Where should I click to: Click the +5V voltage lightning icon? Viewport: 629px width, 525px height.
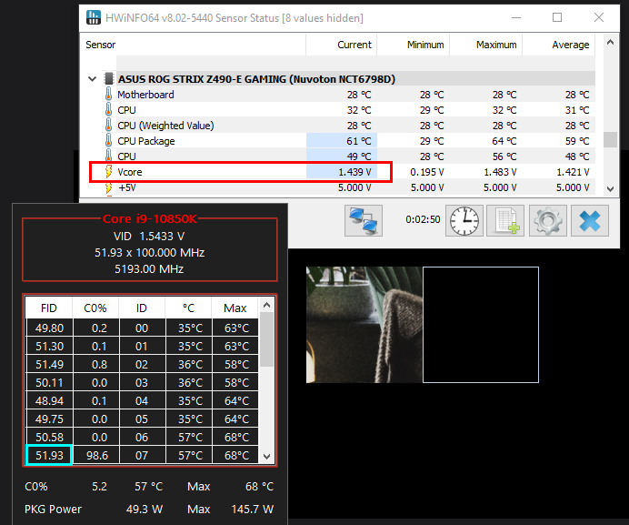(x=108, y=187)
